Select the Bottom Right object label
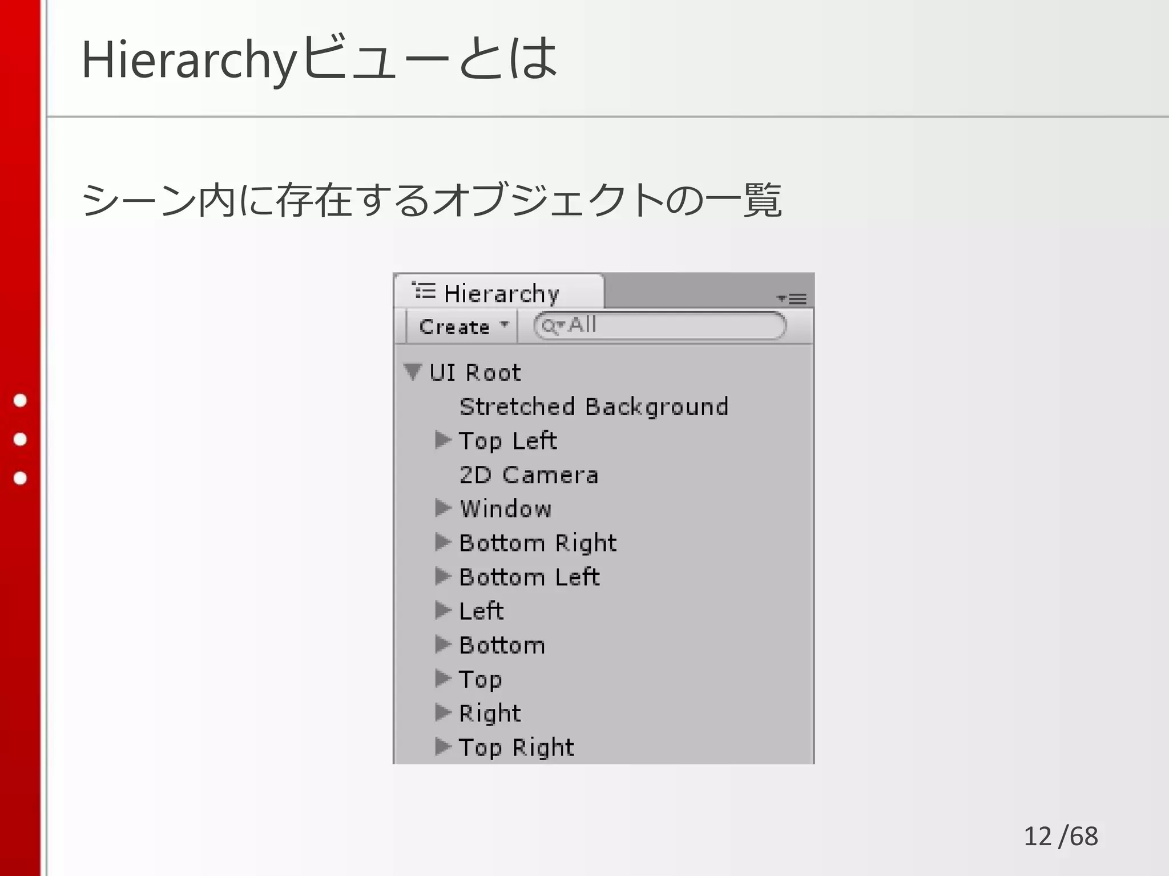Screen dimensions: 1169x876 pos(538,544)
